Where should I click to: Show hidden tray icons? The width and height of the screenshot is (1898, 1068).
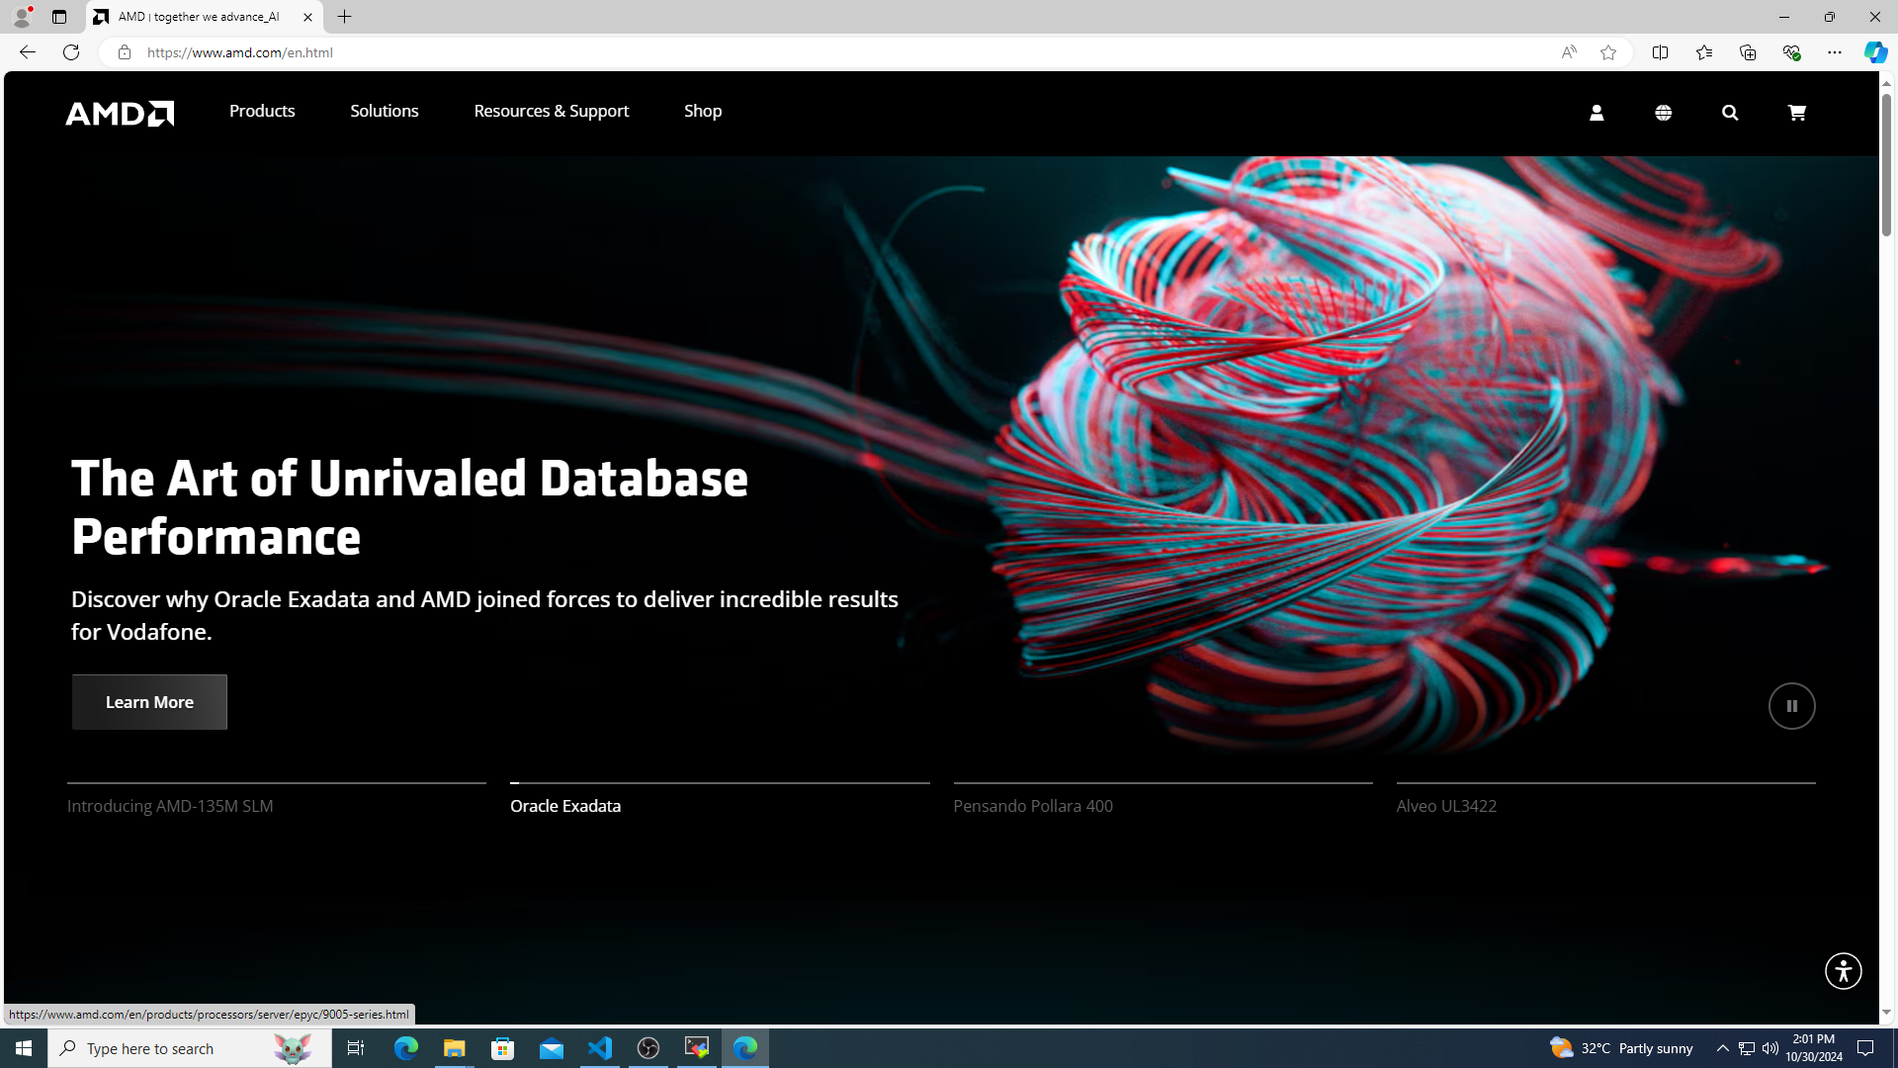(1723, 1048)
